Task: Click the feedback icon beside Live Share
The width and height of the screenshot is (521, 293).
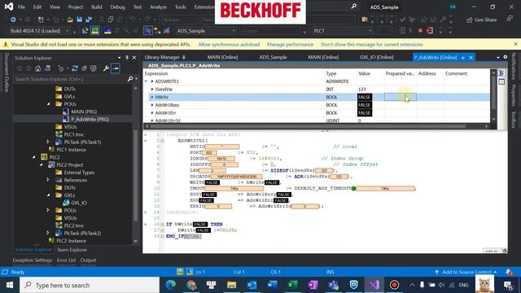Action: 510,20
